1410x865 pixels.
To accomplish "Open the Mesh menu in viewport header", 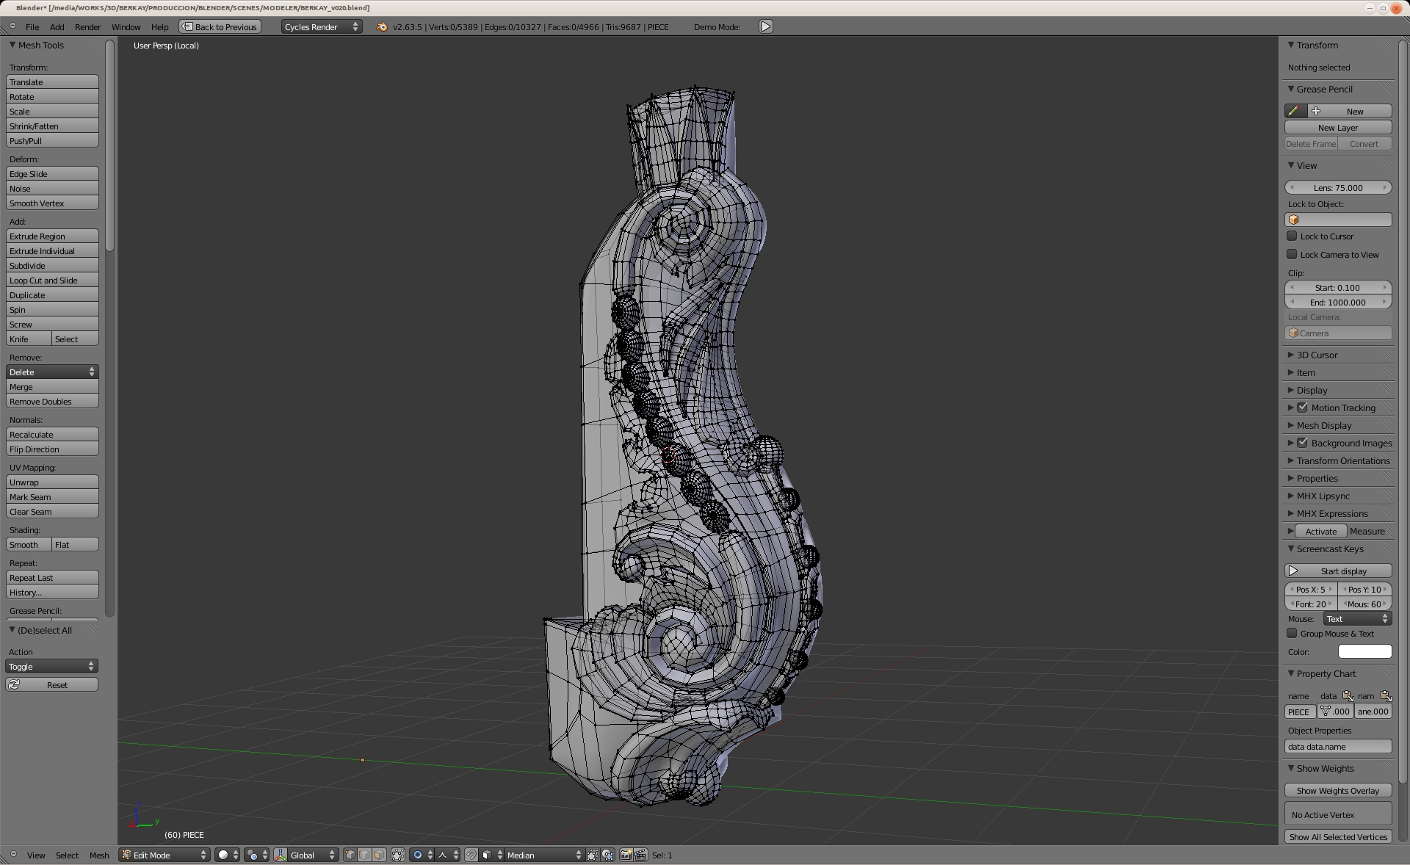I will click(98, 855).
